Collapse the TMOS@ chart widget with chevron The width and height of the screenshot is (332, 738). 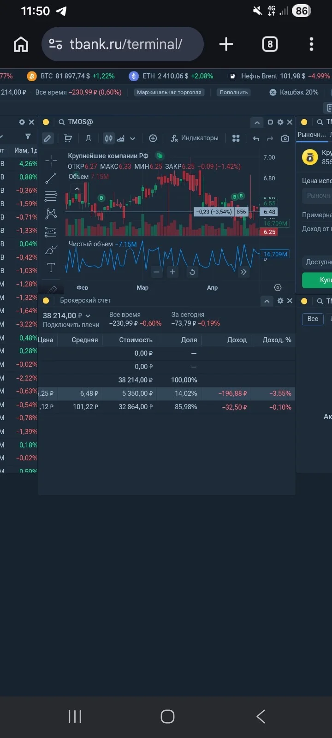click(257, 122)
